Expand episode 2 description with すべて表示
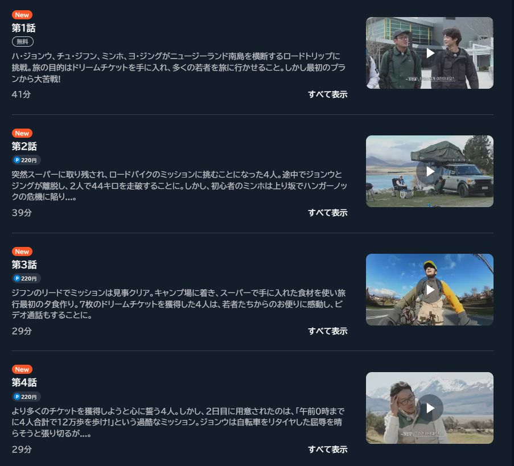514x466 pixels. tap(327, 213)
